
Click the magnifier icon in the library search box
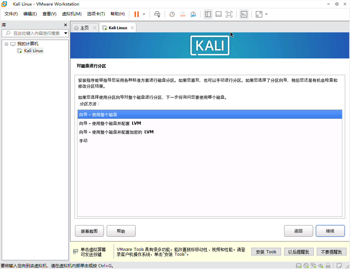8,33
